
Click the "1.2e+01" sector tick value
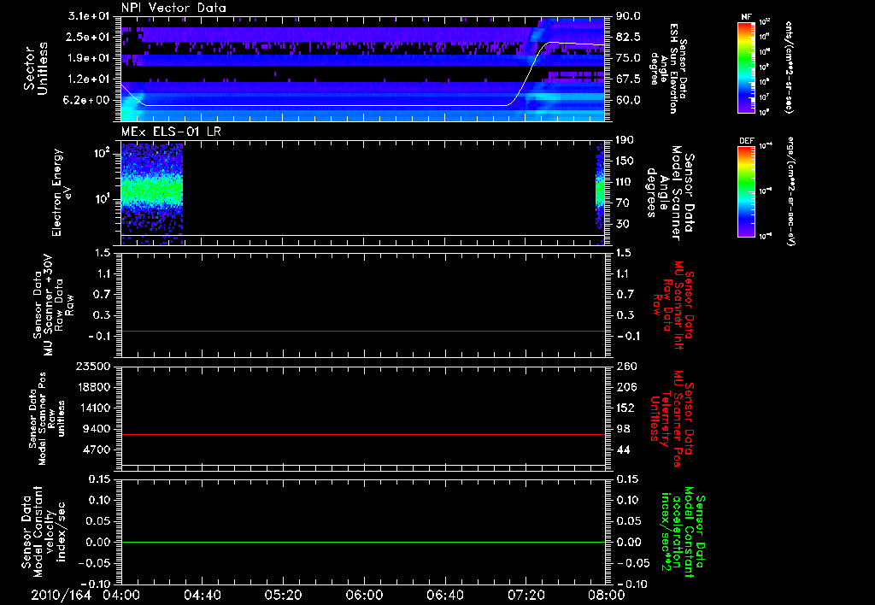pyautogui.click(x=88, y=79)
